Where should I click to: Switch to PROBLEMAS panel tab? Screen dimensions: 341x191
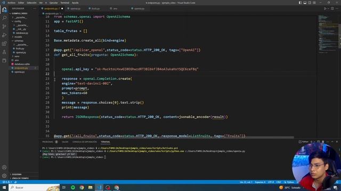click(x=47, y=142)
